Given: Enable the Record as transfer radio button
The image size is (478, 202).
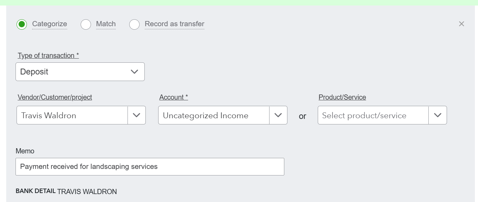Looking at the screenshot, I should pos(134,24).
